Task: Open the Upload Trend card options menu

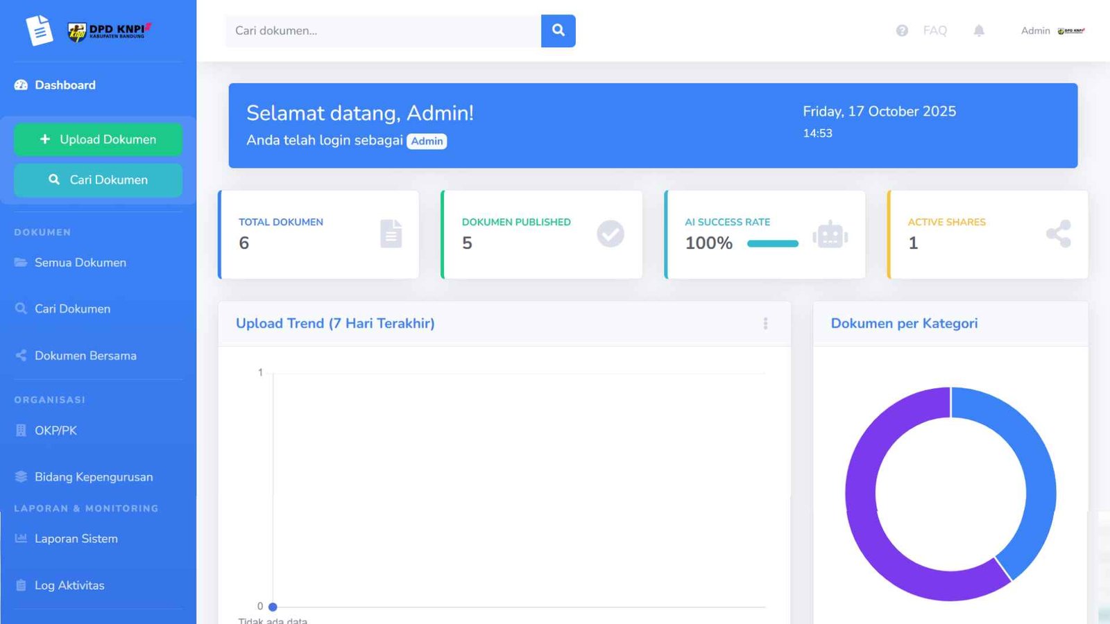Action: 766,323
